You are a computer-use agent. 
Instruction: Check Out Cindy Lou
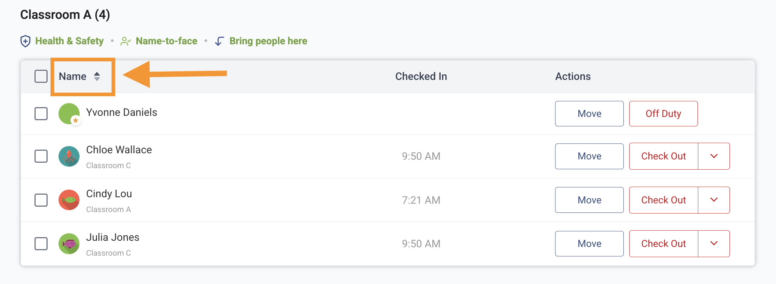coord(663,200)
